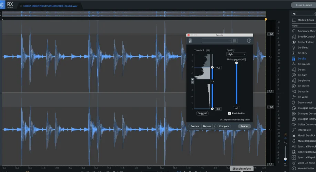Choose De-crackle from the Repair list
This screenshot has height=172, width=316.
304,64
